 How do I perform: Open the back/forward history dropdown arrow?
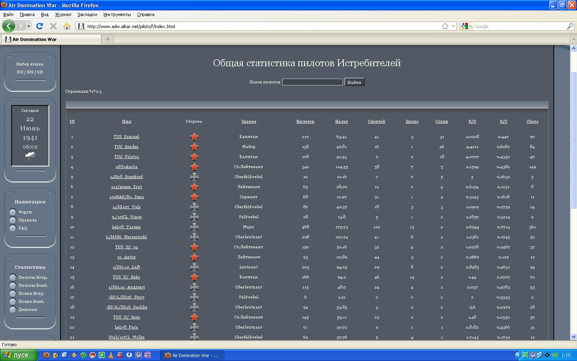pyautogui.click(x=28, y=26)
